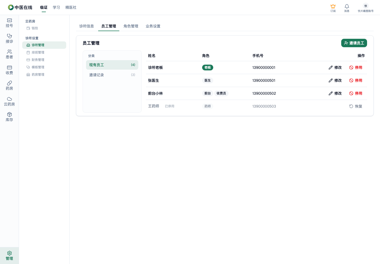
Task: Click phone number 13900000502
Action: pyautogui.click(x=264, y=93)
